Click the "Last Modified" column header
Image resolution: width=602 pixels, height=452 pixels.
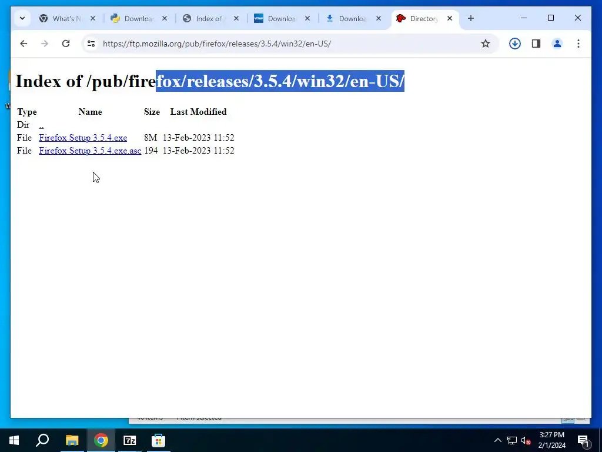point(199,112)
